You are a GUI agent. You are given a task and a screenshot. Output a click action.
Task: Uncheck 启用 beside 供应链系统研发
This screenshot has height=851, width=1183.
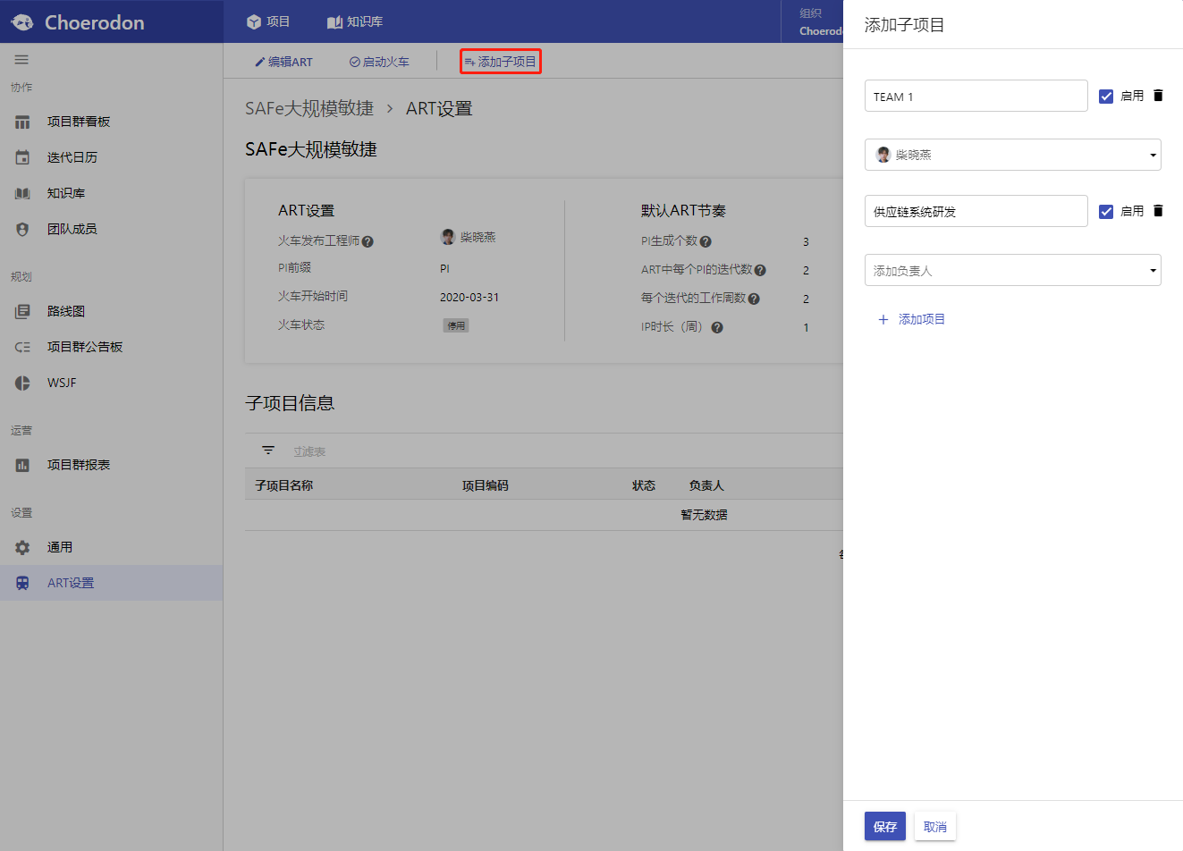coord(1106,211)
